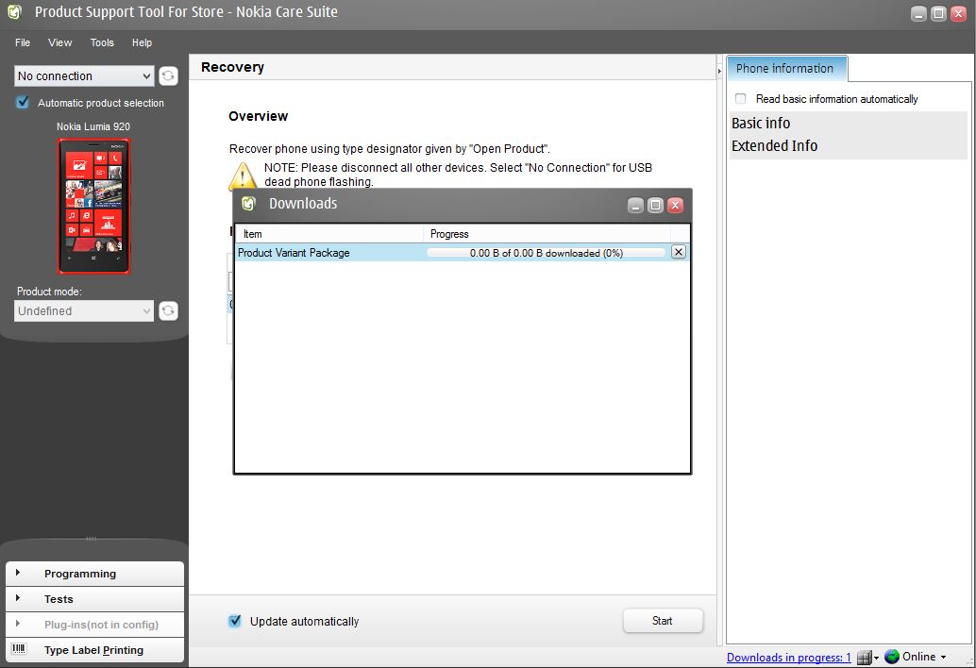
Task: Open the Downloads in progress: 1 link
Action: [x=789, y=658]
